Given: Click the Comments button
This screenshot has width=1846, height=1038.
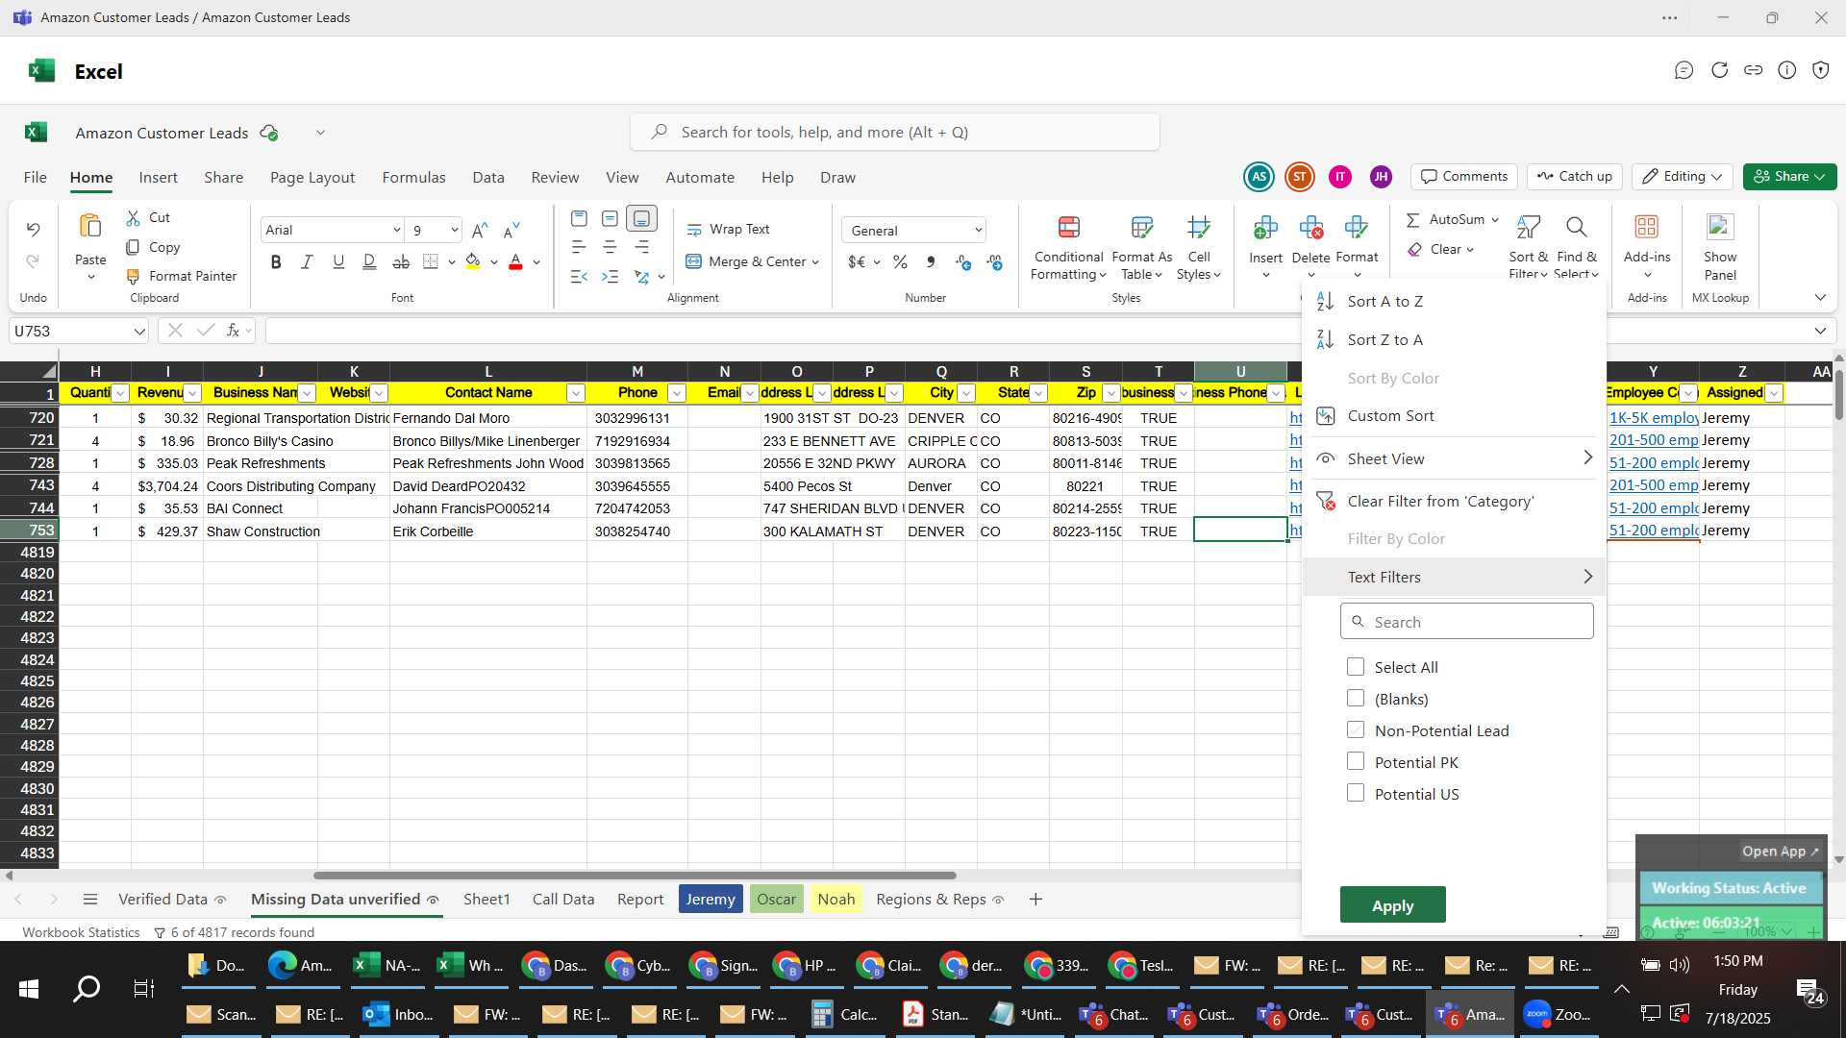Looking at the screenshot, I should tap(1464, 177).
